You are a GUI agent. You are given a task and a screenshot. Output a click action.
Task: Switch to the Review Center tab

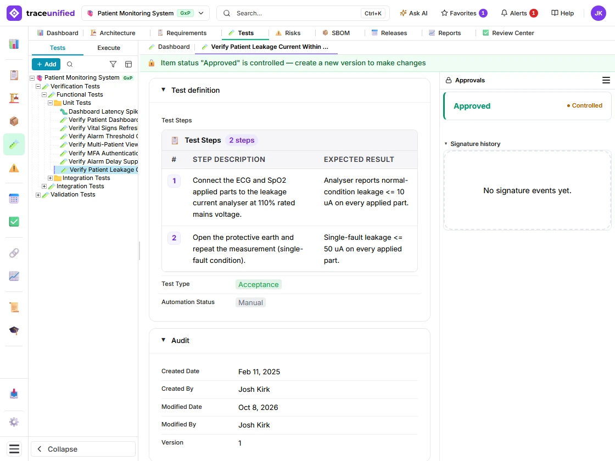pos(508,33)
